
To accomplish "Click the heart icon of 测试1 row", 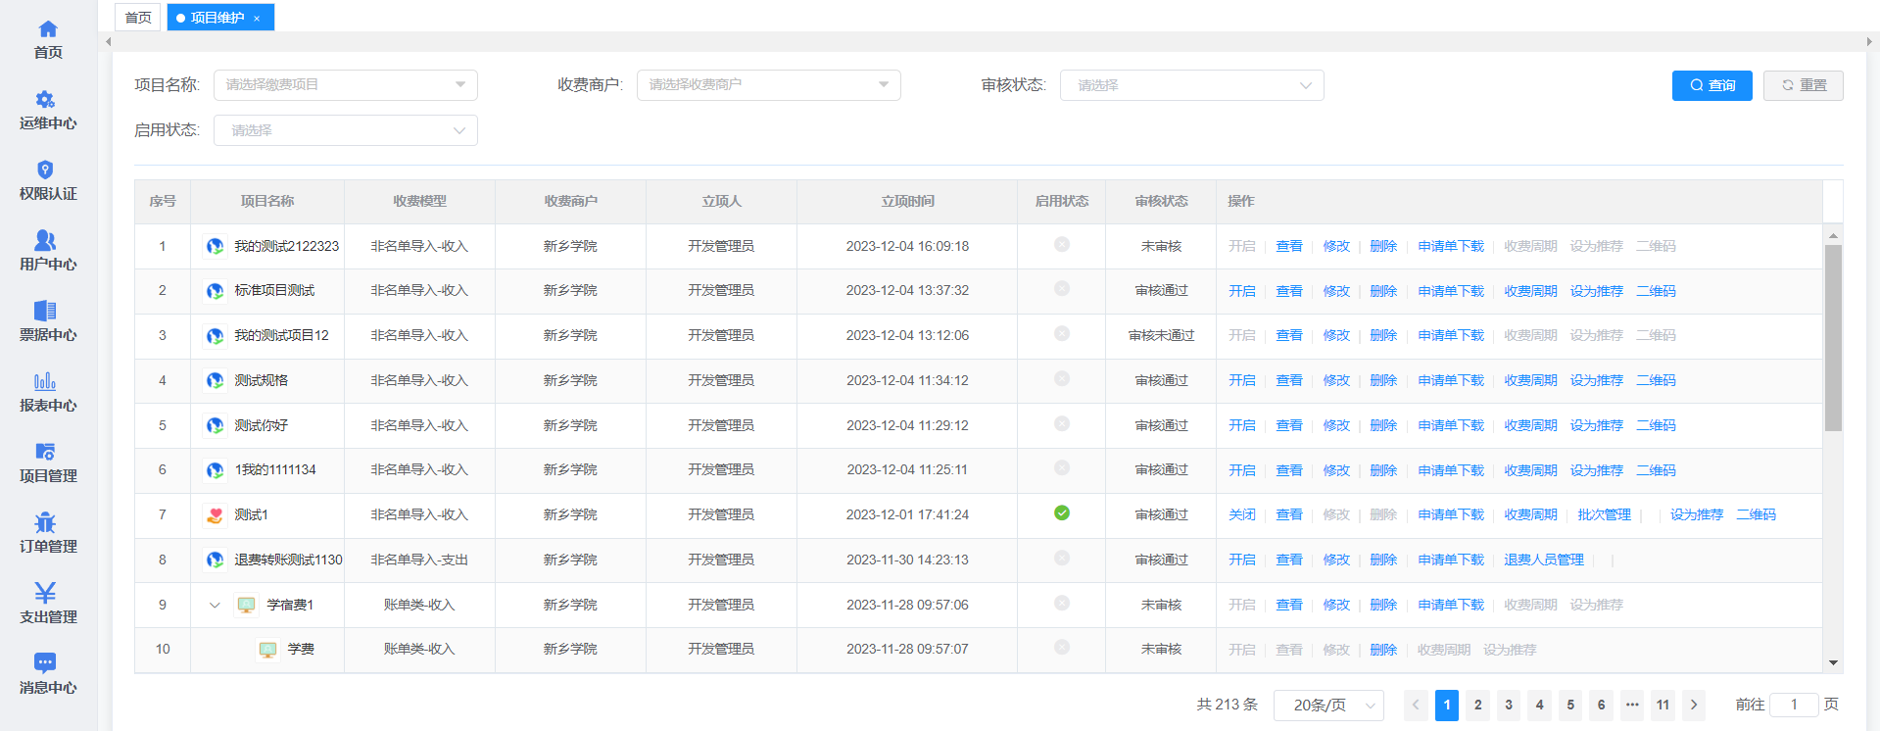I will click(x=215, y=514).
